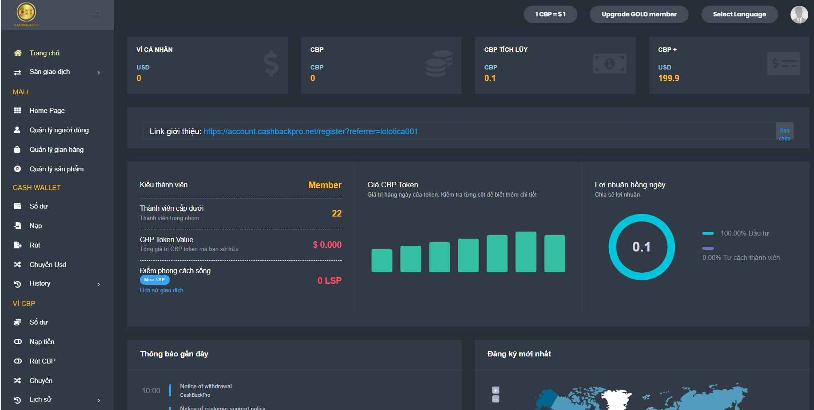Click the tallest bar in CBP token chart

pos(526,251)
